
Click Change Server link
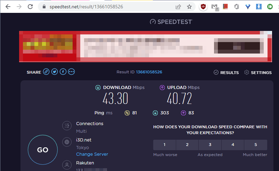pos(92,154)
